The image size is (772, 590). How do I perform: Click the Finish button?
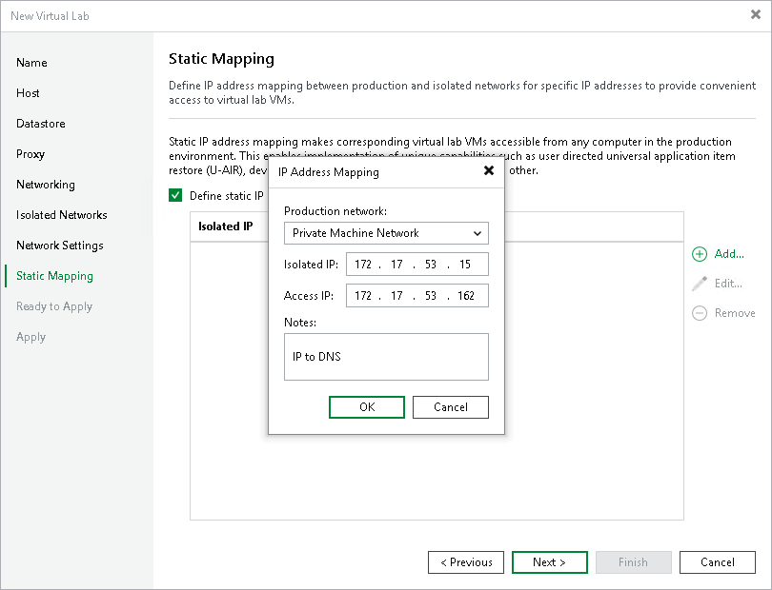click(633, 562)
